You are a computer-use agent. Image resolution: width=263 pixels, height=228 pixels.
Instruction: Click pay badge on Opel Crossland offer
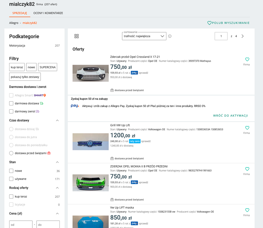click(134, 73)
